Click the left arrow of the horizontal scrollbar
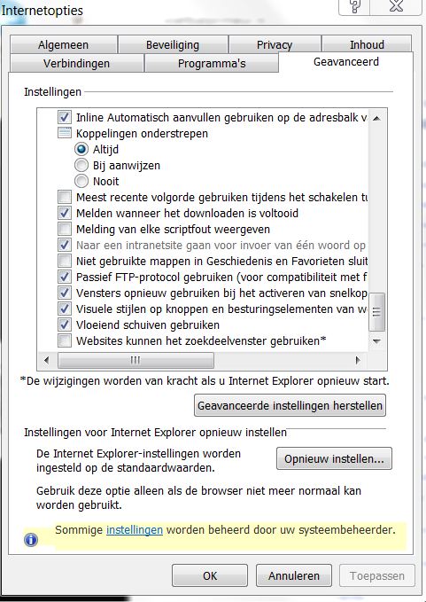 47,360
